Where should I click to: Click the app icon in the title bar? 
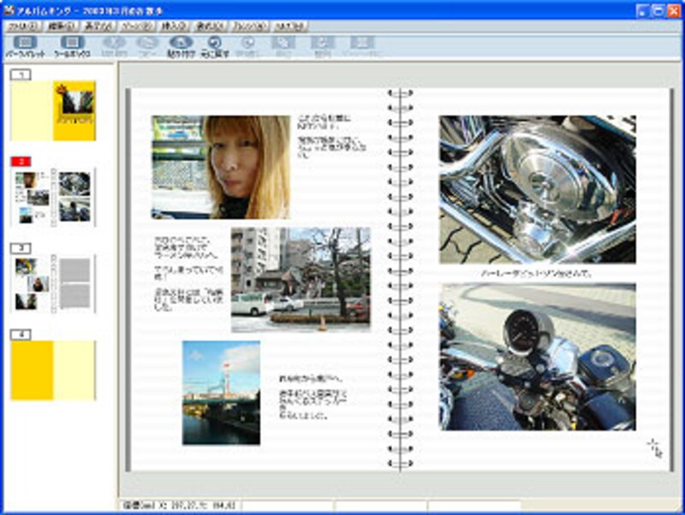click(x=9, y=9)
